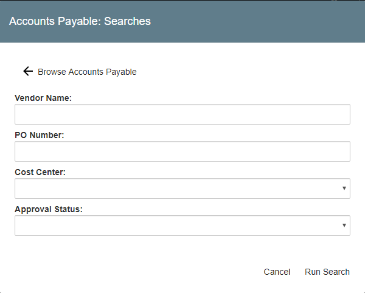Click the Approval Status label
The height and width of the screenshot is (293, 365).
49,209
